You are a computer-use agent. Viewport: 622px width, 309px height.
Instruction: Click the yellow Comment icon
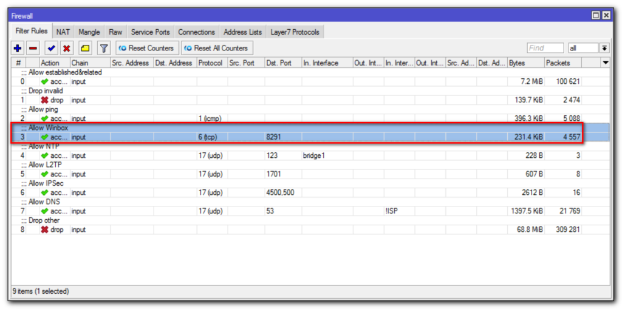85,48
